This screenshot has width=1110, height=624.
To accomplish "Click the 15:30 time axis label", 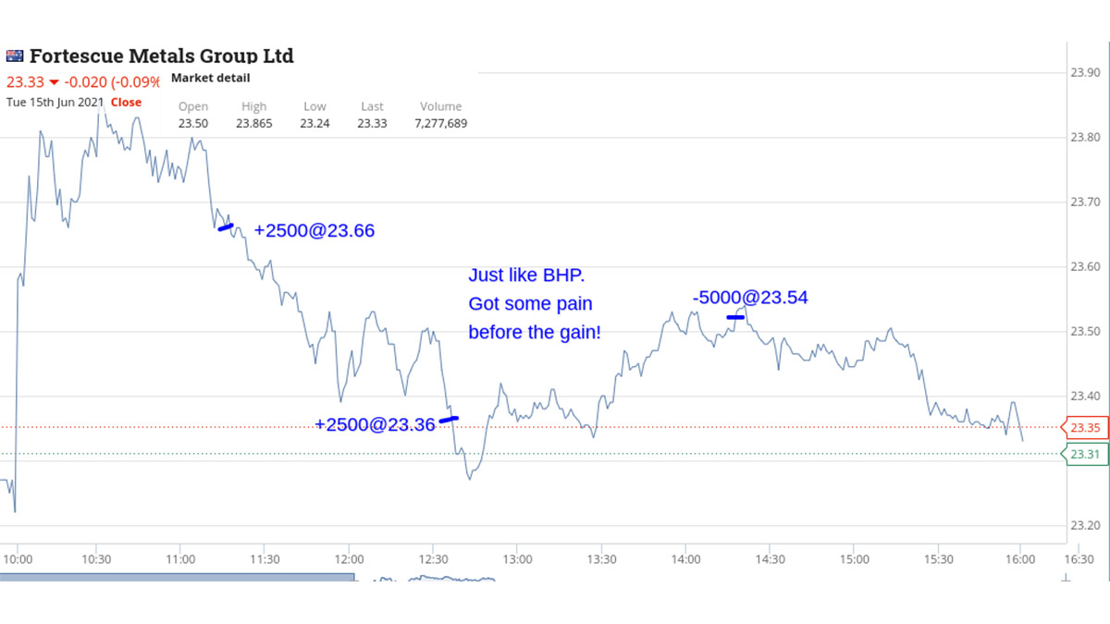I will point(939,559).
